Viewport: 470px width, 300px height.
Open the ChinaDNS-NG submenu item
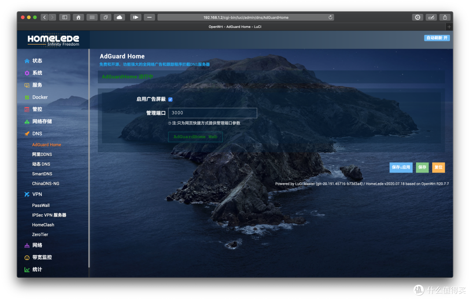[46, 183]
